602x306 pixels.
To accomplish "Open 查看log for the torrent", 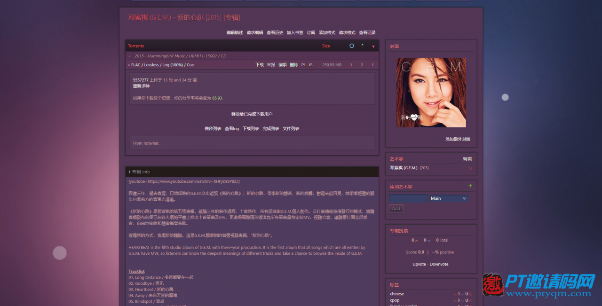I will pyautogui.click(x=232, y=129).
